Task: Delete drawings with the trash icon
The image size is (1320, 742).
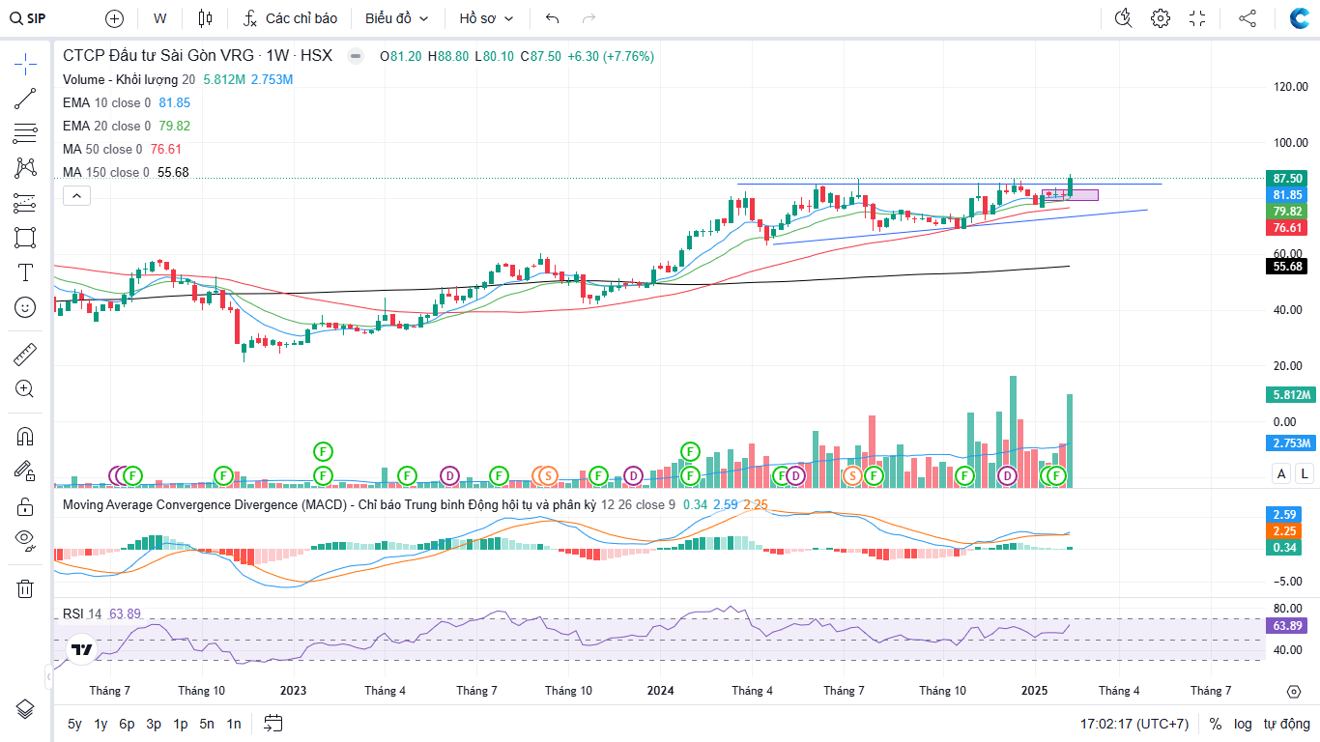Action: (25, 588)
